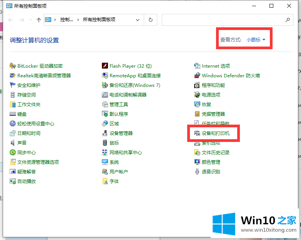Expand the chevron after 控制... breadcrumb
The height and width of the screenshot is (240, 301).
78,20
